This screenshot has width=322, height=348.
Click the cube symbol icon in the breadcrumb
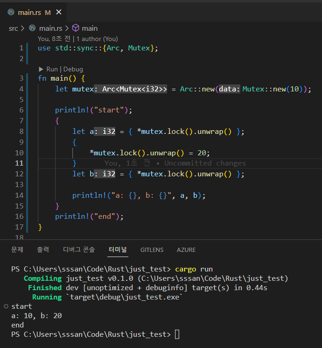(76, 28)
